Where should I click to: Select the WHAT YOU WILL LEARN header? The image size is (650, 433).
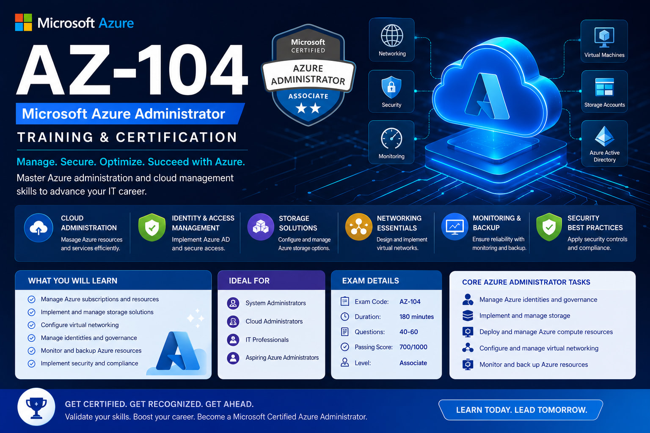pyautogui.click(x=113, y=280)
